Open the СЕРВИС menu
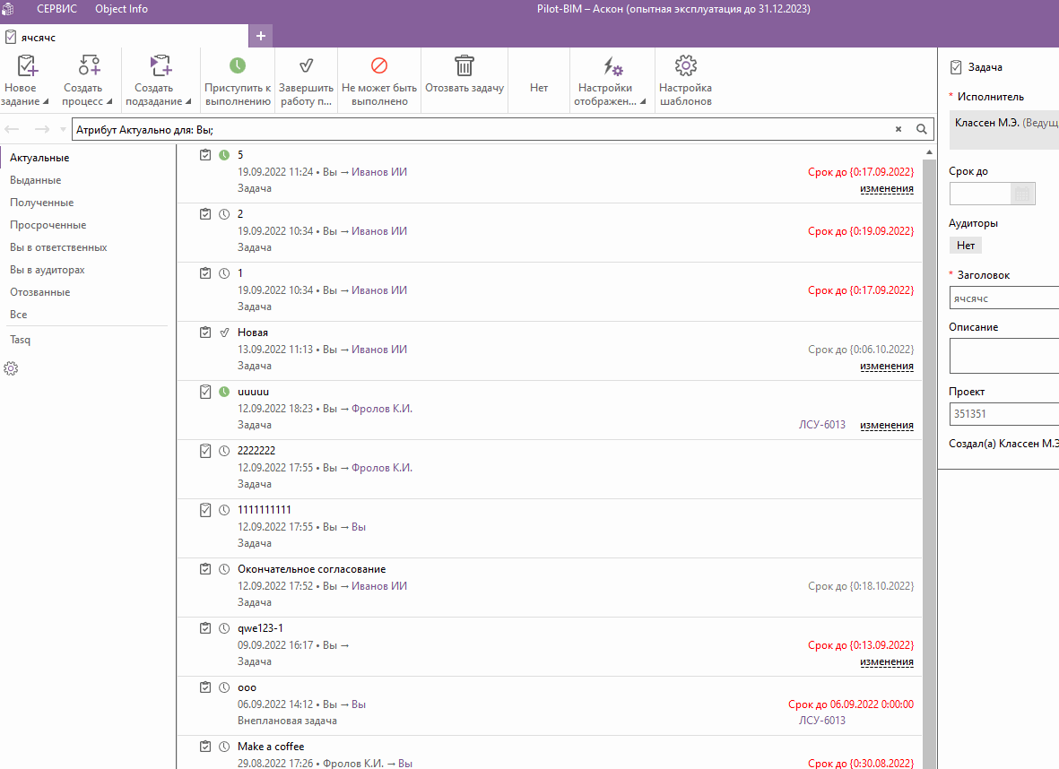Image resolution: width=1059 pixels, height=769 pixels. 56,9
